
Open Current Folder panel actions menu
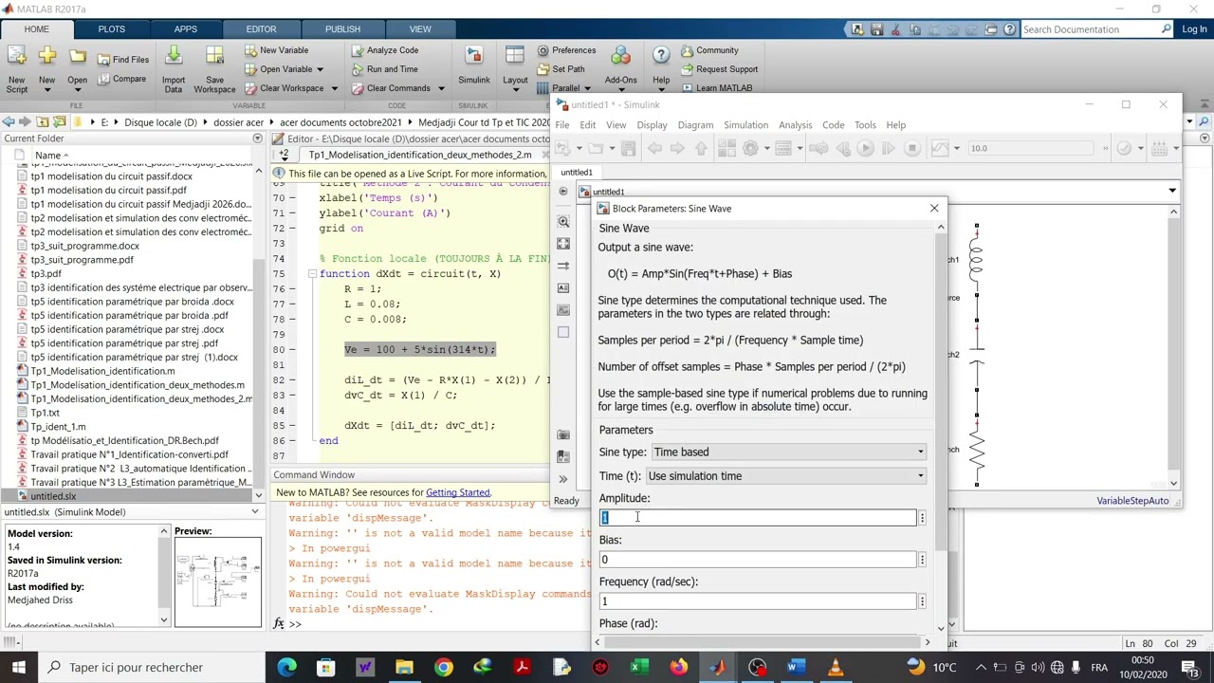(257, 138)
